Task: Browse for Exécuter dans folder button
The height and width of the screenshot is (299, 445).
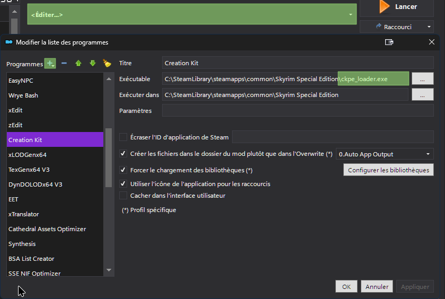Action: [x=423, y=94]
